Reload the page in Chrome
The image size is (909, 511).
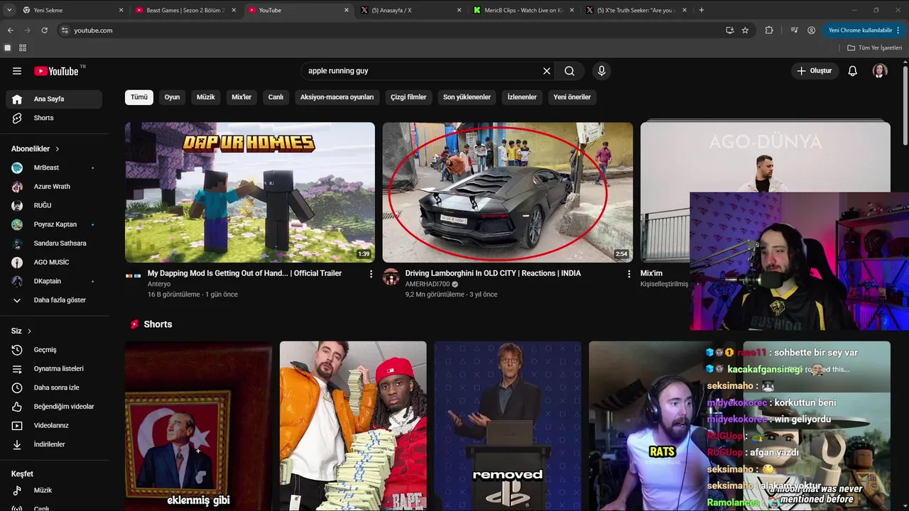(x=44, y=31)
